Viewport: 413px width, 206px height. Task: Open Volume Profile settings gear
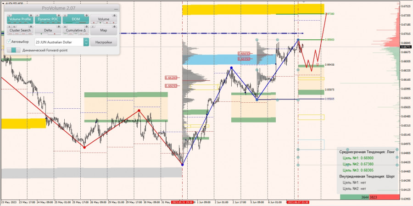tap(31, 15)
